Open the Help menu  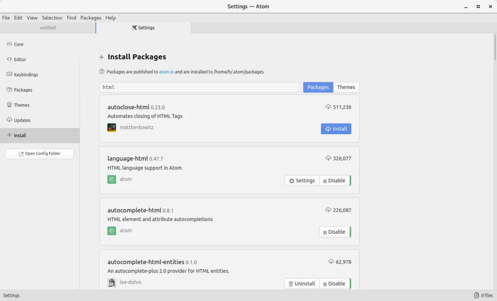[x=111, y=18]
